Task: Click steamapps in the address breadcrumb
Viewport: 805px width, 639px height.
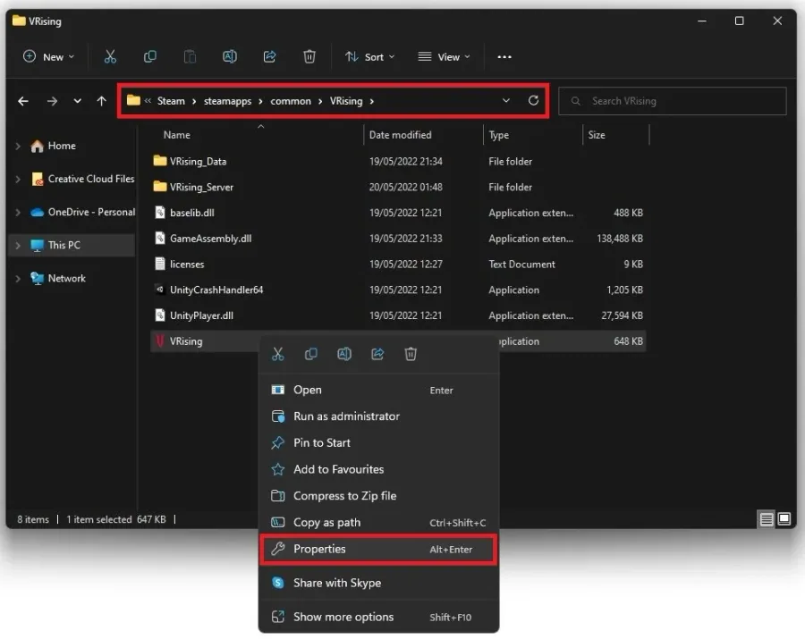Action: (227, 101)
